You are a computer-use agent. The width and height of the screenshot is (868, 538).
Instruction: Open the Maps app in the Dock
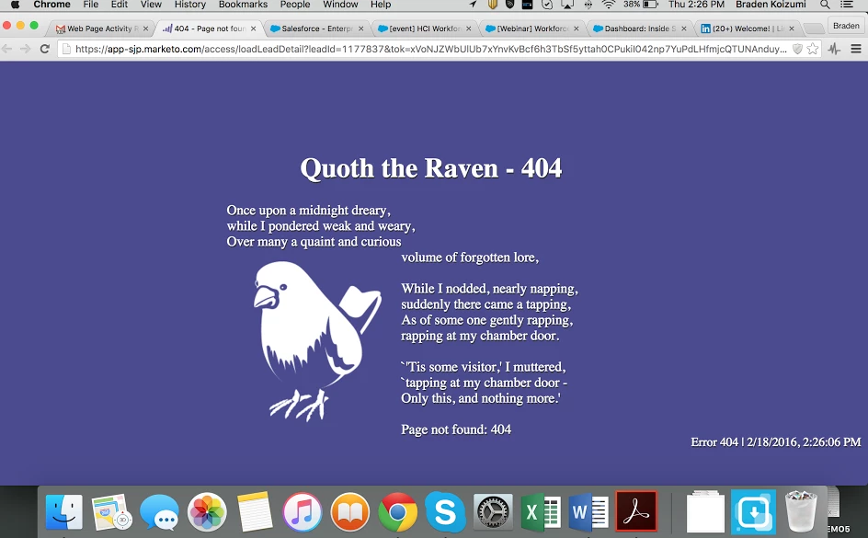(111, 512)
